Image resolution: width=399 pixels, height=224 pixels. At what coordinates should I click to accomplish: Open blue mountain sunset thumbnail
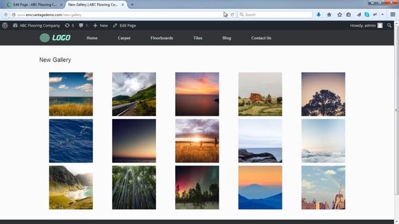click(260, 188)
